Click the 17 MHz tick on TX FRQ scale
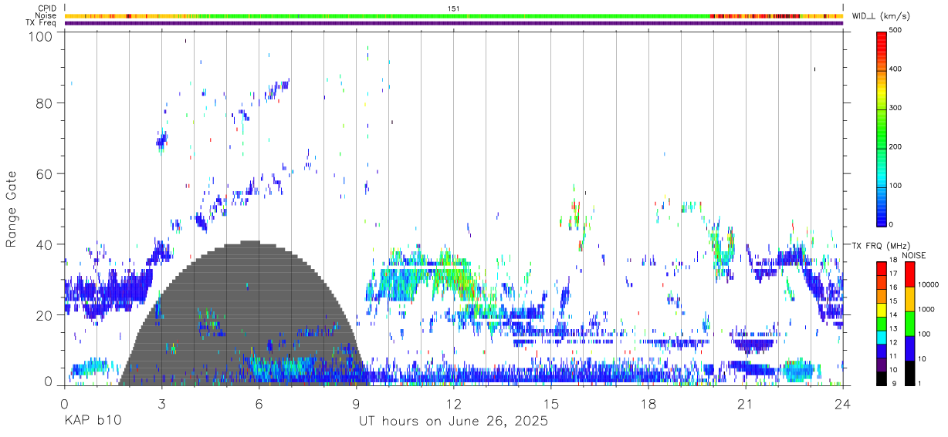 click(x=892, y=274)
